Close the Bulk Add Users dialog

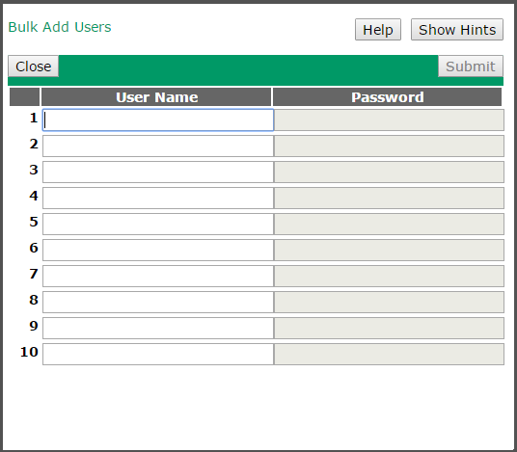(x=34, y=66)
